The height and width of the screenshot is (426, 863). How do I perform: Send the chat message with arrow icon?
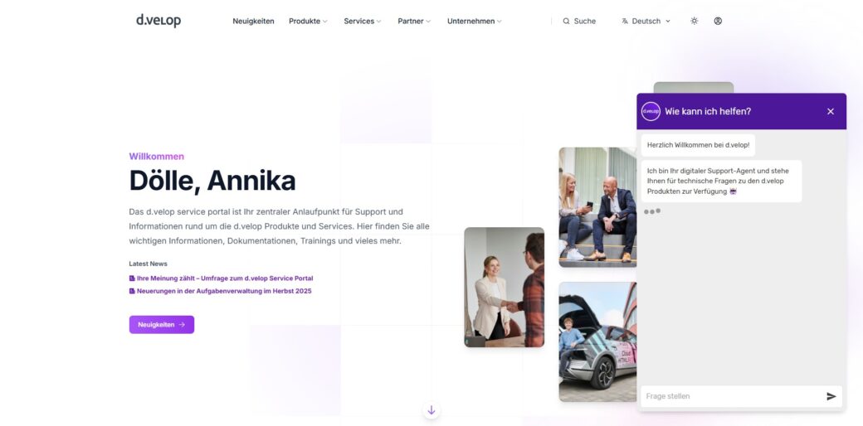(x=831, y=396)
